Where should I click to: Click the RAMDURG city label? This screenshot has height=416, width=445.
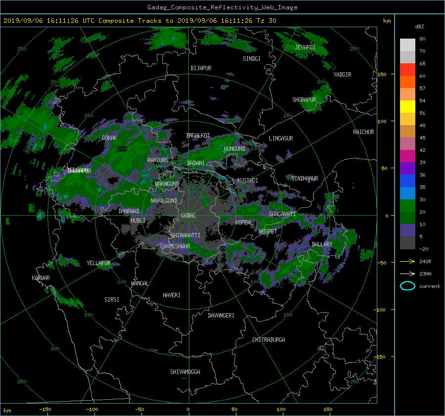(x=158, y=160)
